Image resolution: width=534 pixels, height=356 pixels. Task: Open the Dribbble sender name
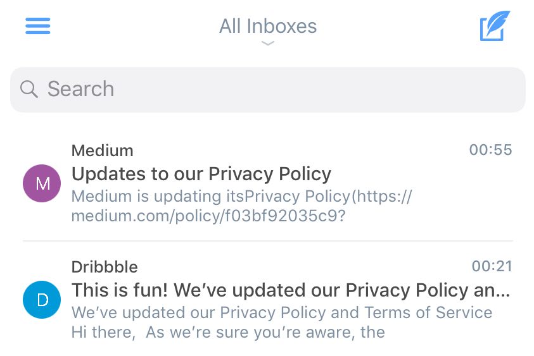(x=105, y=267)
